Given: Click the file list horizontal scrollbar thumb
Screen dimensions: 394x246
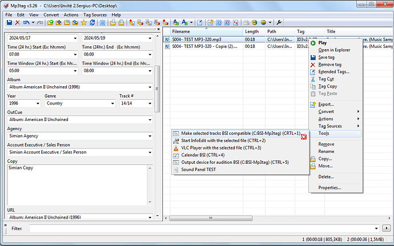Looking at the screenshot, I should (x=211, y=218).
